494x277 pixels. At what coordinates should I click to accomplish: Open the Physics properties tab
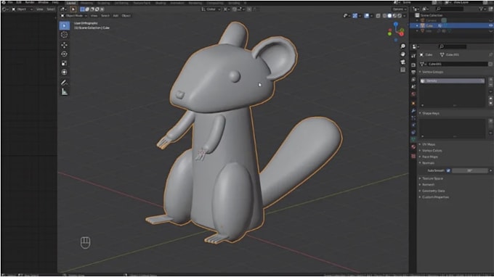coord(413,125)
